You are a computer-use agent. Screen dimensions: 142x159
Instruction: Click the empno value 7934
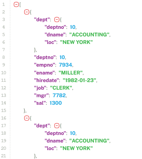tap(65, 65)
